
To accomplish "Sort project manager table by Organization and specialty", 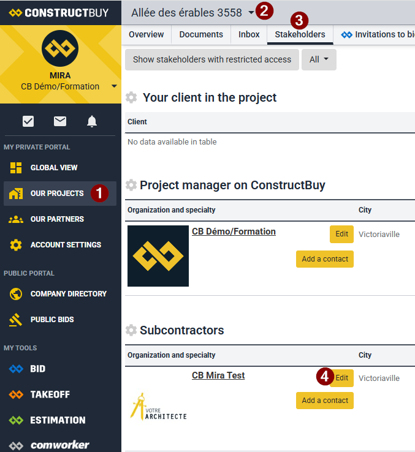I will 172,210.
